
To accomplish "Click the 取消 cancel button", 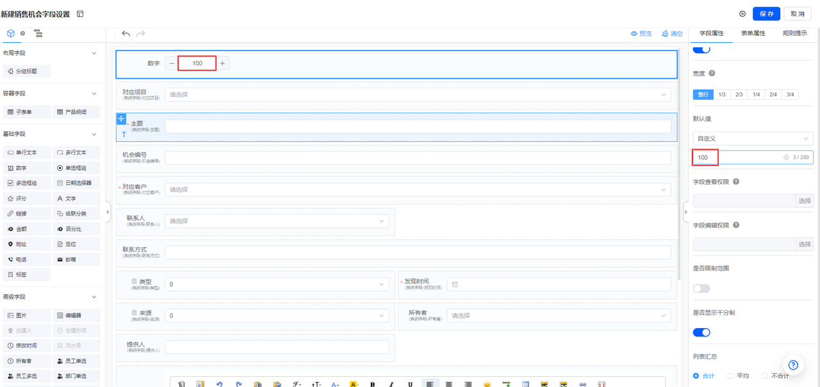I will tap(798, 14).
